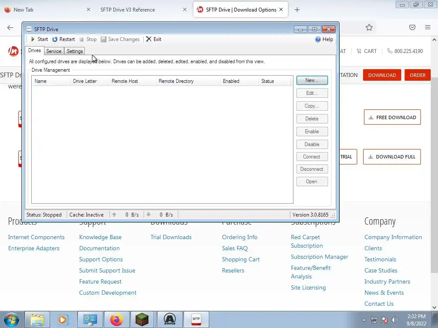Screen dimensions: 438x328
Task: Click the volume speaker tray icon
Action: pyautogui.click(x=395, y=320)
